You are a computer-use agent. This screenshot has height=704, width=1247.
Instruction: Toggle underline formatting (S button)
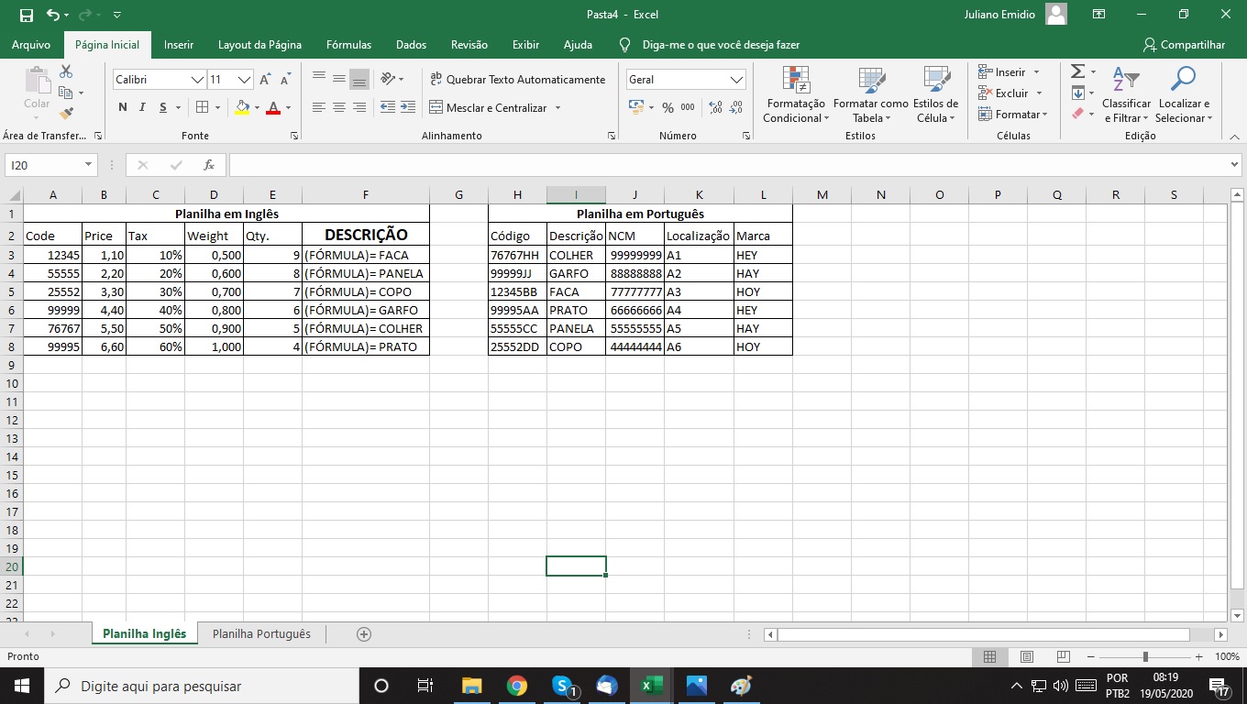point(163,107)
